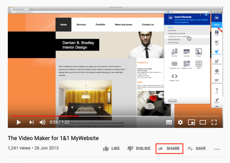Toggle subtitles/closed captions
Image resolution: width=230 pixels, height=163 pixels.
[x=169, y=122]
